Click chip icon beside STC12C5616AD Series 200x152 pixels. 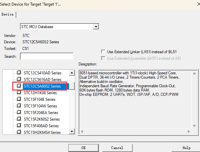pos(19,79)
